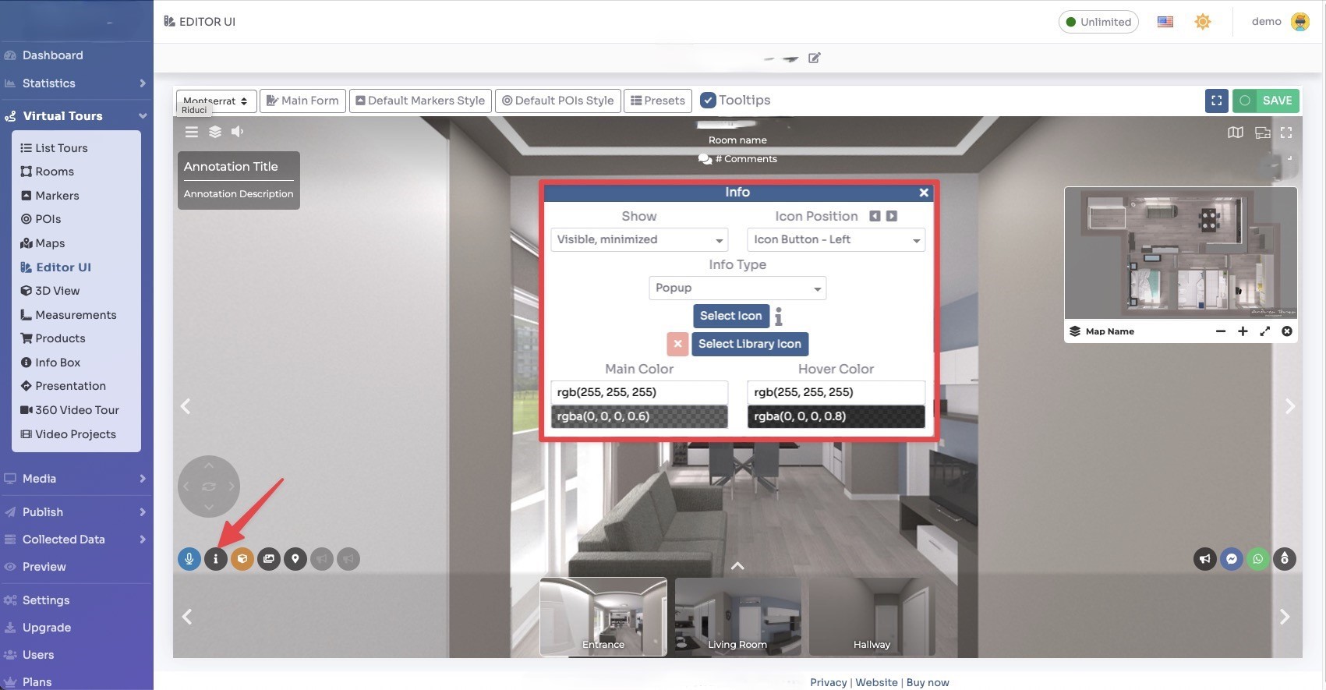This screenshot has width=1326, height=690.
Task: Click the floorplan icon at viewer top right
Action: [1262, 133]
